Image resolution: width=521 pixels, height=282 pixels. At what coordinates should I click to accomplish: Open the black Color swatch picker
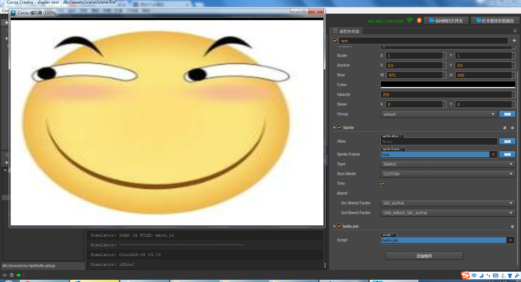tap(448, 85)
